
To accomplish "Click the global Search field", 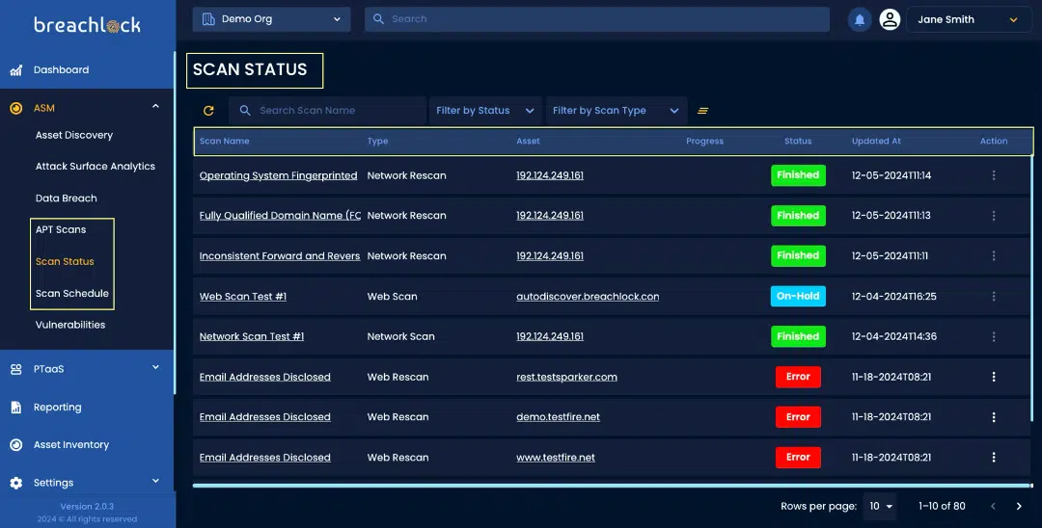I will pyautogui.click(x=597, y=19).
